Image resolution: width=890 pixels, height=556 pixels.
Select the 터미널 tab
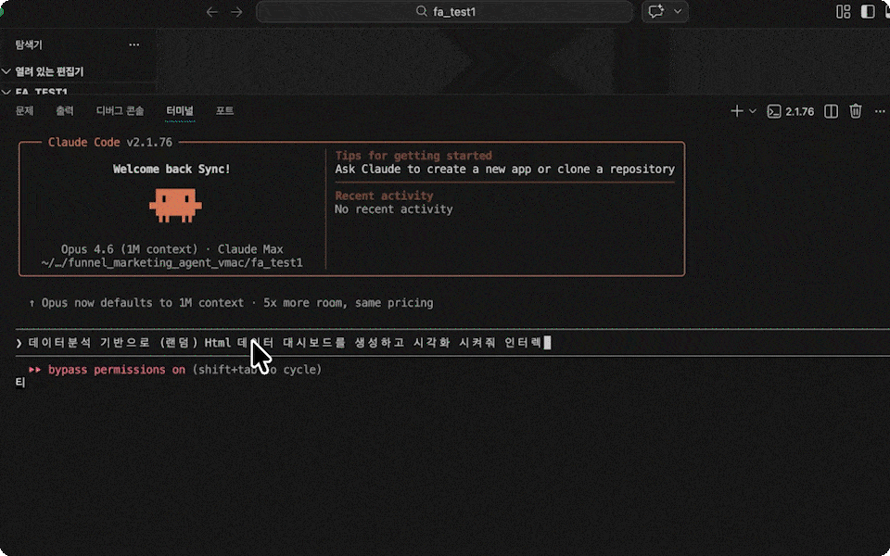(x=179, y=110)
